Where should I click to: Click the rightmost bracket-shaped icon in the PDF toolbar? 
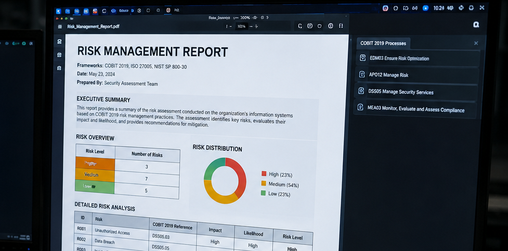tap(341, 26)
